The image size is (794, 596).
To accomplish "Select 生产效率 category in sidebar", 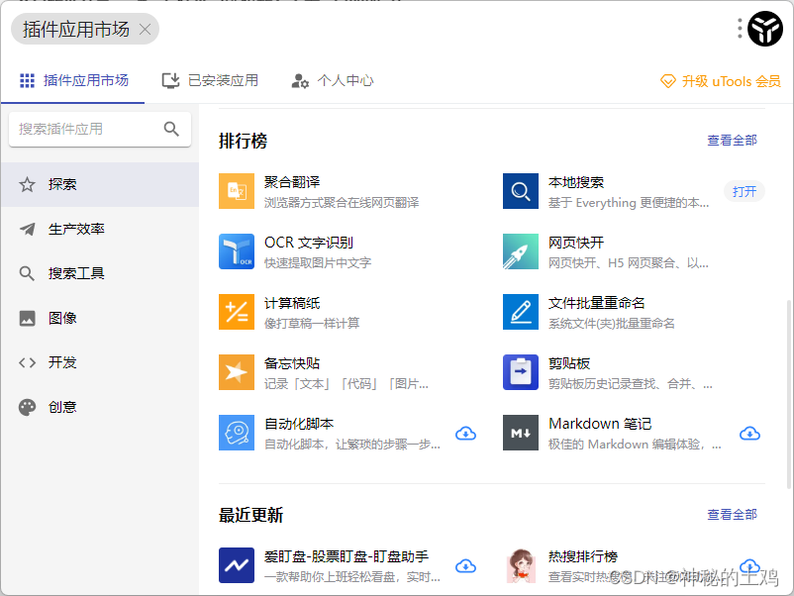I will pos(100,229).
